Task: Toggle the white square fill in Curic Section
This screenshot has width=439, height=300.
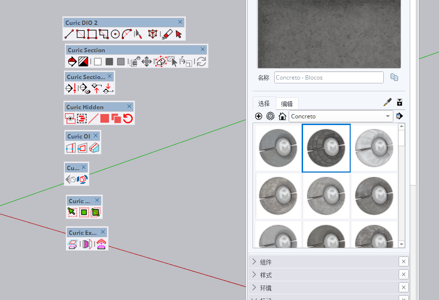Action: 98,61
